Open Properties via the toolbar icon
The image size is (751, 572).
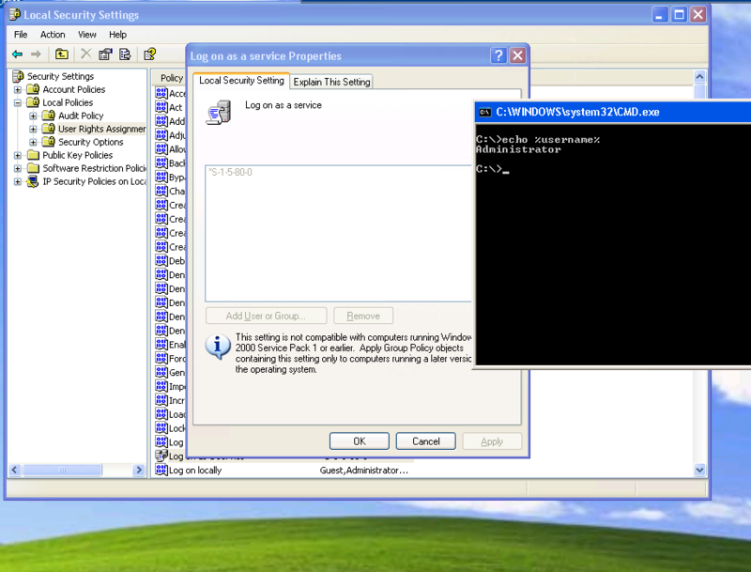tap(104, 54)
